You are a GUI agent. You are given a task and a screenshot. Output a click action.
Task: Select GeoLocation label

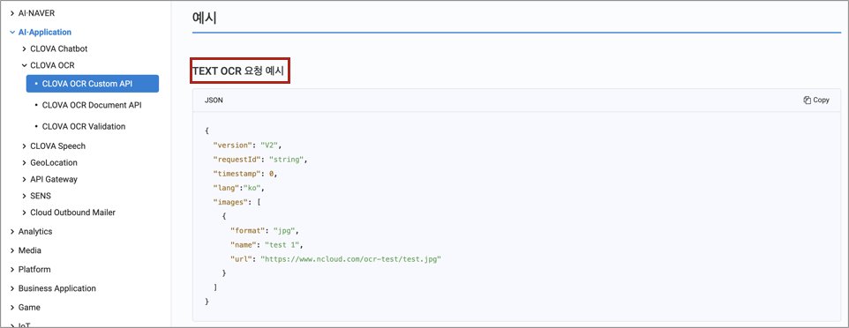[x=54, y=163]
